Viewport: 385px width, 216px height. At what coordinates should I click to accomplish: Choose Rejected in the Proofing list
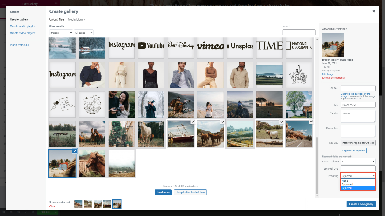tap(358, 188)
